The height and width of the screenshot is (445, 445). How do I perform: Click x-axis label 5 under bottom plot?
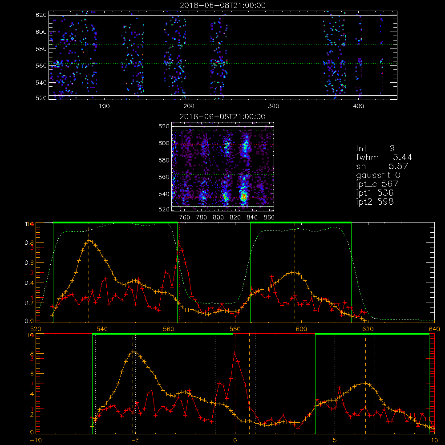(x=335, y=440)
